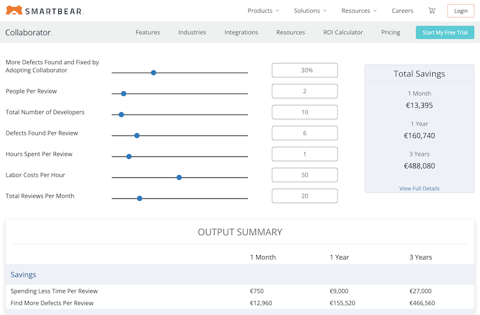The image size is (480, 315).
Task: Click the Total Savings heading
Action: coord(419,73)
